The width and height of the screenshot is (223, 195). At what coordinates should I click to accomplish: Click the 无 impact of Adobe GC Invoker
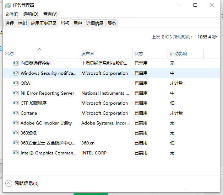tap(172, 123)
